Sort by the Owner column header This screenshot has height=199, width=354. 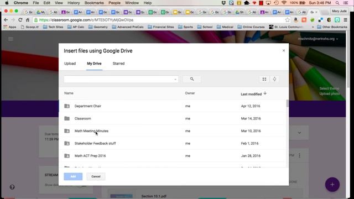190,93
